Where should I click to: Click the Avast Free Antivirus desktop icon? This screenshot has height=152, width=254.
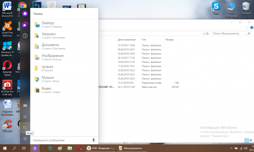click(x=7, y=29)
